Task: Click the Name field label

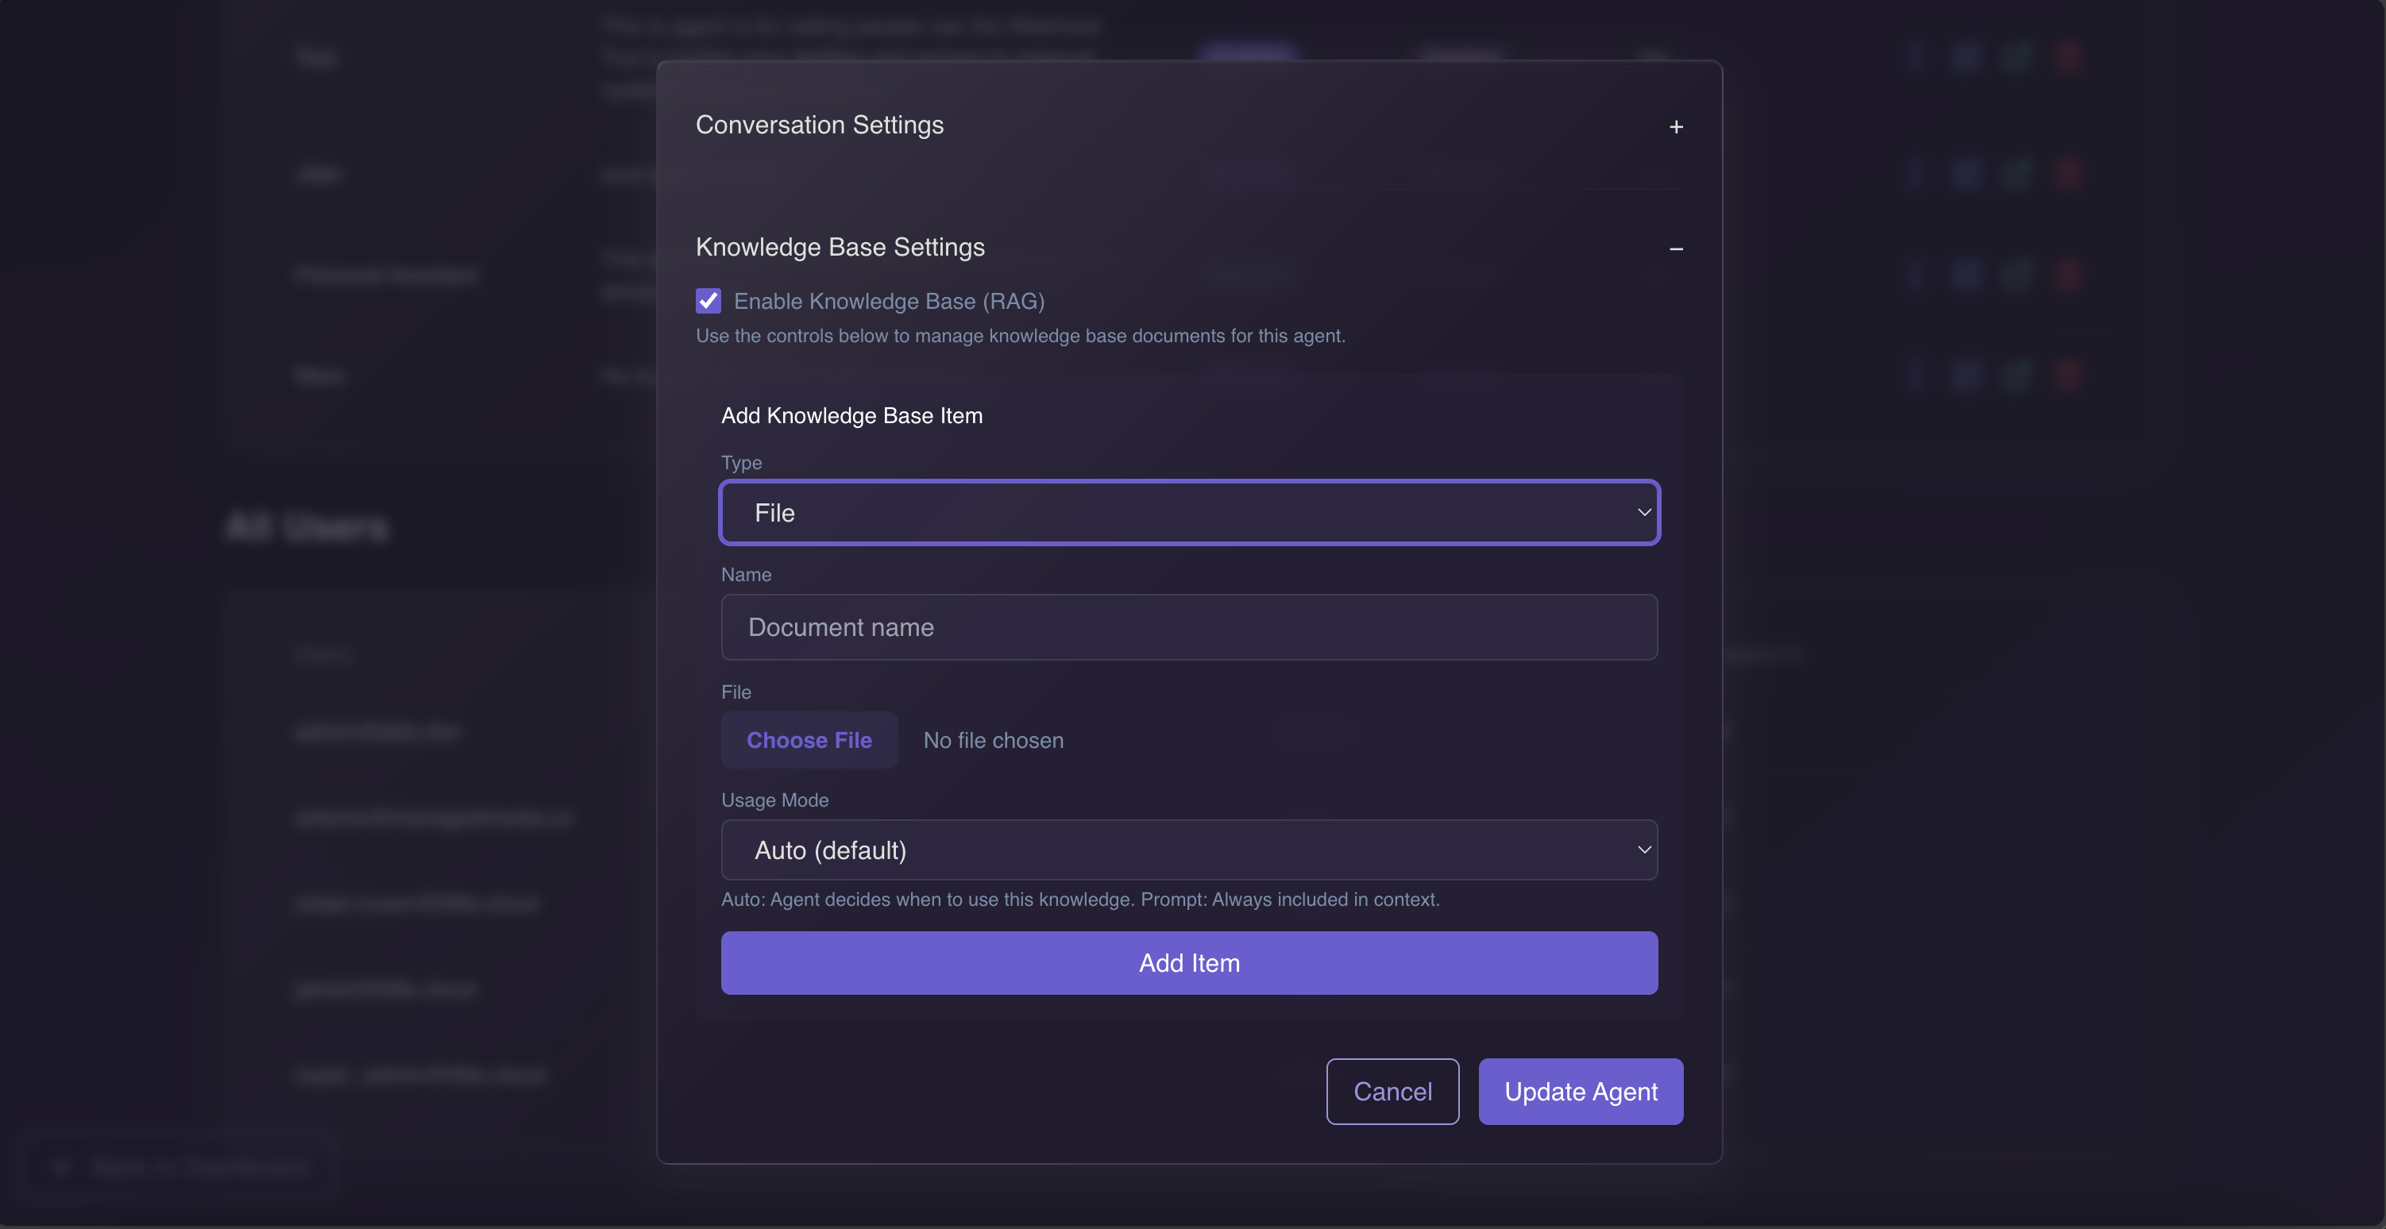Action: [x=746, y=574]
